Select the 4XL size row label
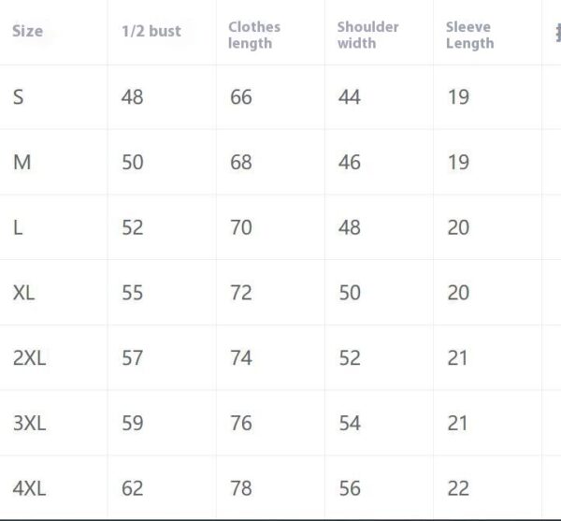The width and height of the screenshot is (561, 521). tap(29, 488)
